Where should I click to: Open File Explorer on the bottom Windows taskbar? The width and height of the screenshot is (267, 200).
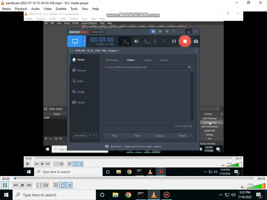(x=115, y=195)
